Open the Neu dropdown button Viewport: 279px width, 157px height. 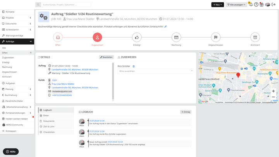217,5
